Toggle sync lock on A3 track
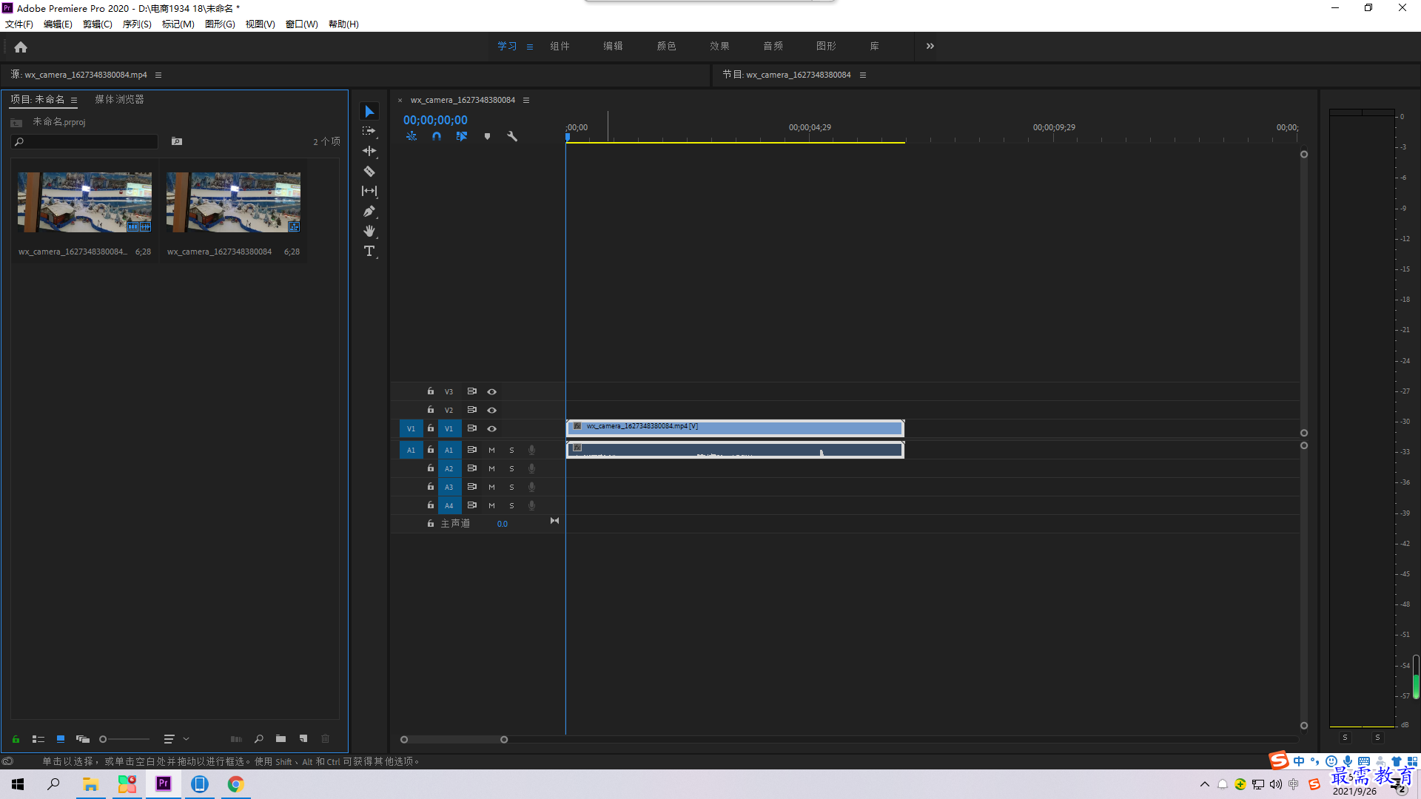The height and width of the screenshot is (799, 1421). click(x=471, y=487)
